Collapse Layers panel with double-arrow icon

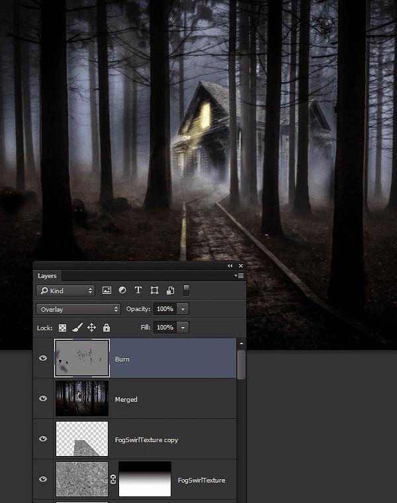[x=230, y=265]
